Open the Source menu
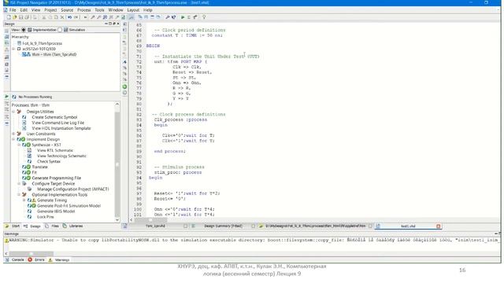 pyautogui.click(x=67, y=10)
